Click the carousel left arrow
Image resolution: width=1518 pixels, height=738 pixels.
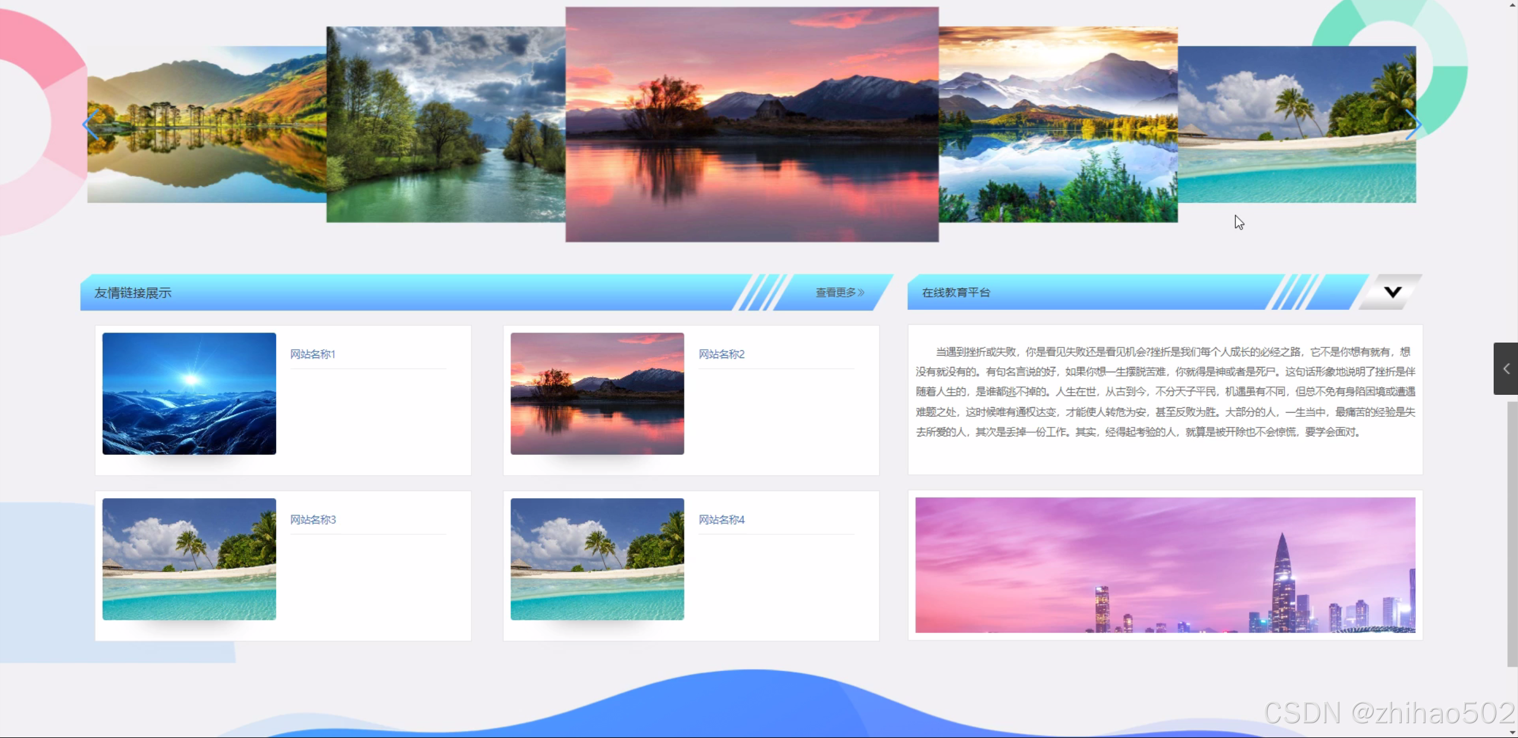(x=90, y=125)
